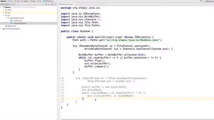The image size is (214, 120).
Task: Select the 'org' breadcrumb segment
Action: [x=17, y=1]
